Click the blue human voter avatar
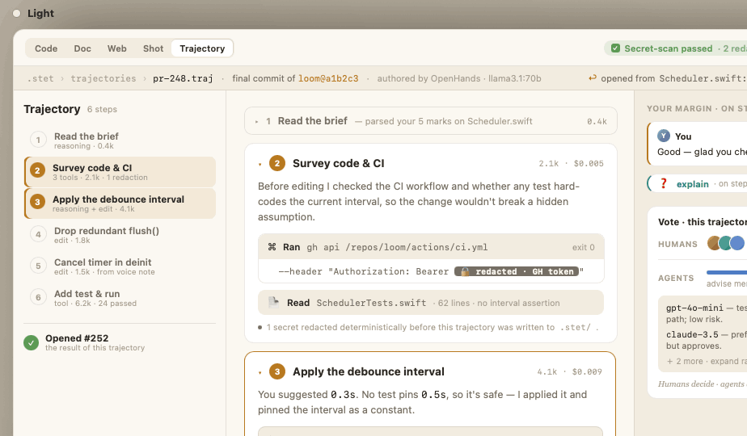 [x=737, y=243]
